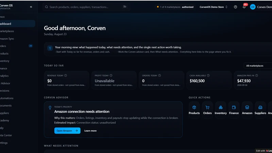Viewport: 272px width, 153px height.
Task: Click lightbulb icon in morning view banner
Action: click(50, 48)
